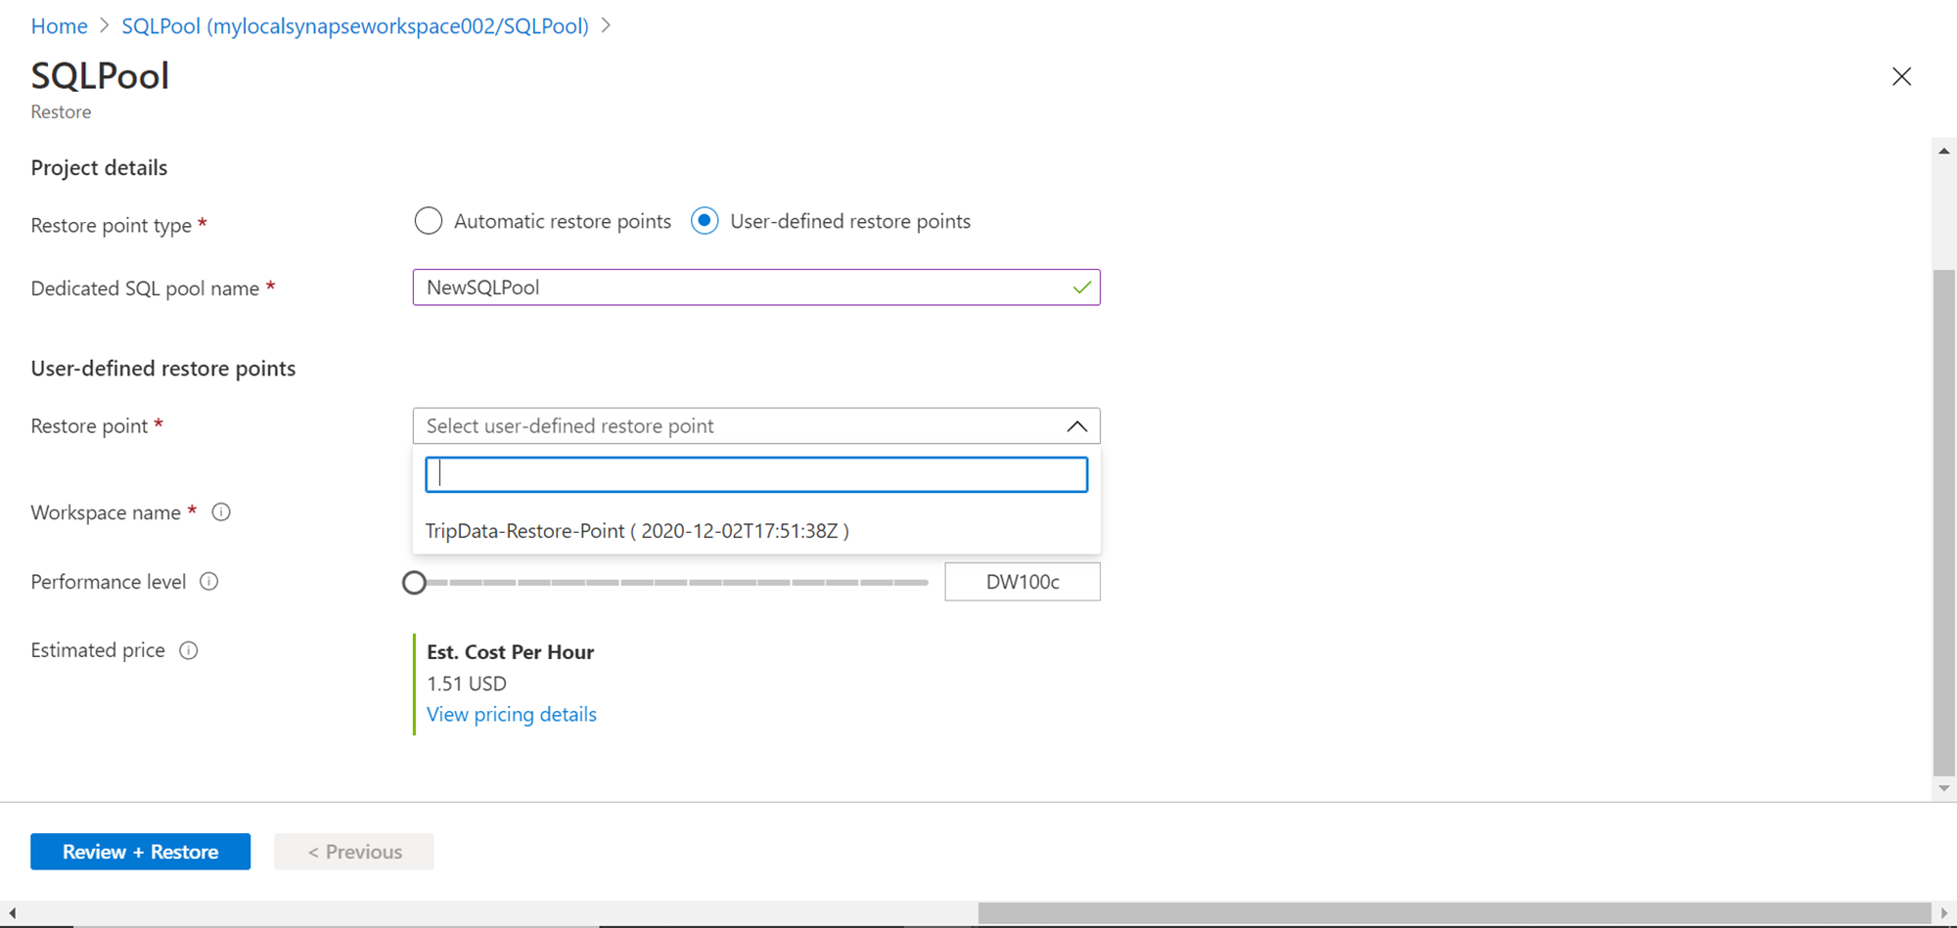The height and width of the screenshot is (928, 1957).
Task: Click the Select user-defined restore point combo box
Action: tap(744, 426)
